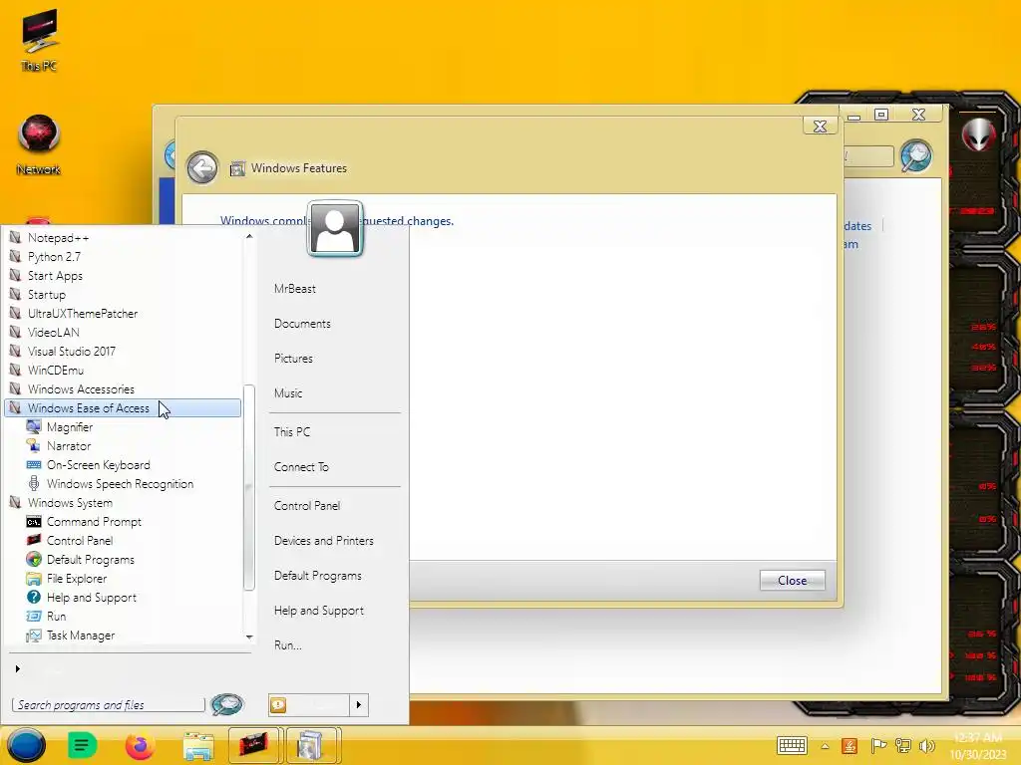Open the This PC desktop icon
This screenshot has width=1021, height=765.
tap(39, 40)
